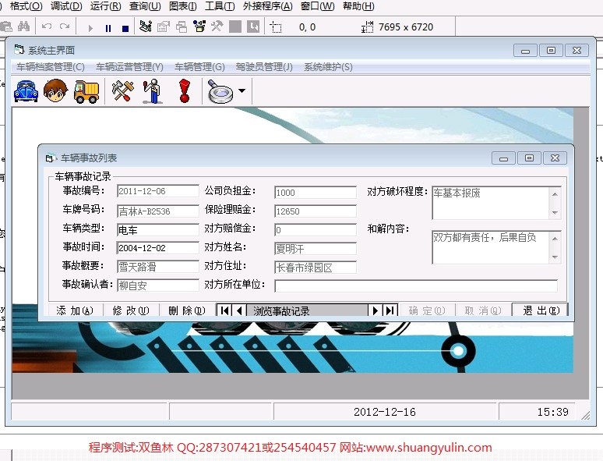Click the 退出 button

click(540, 310)
